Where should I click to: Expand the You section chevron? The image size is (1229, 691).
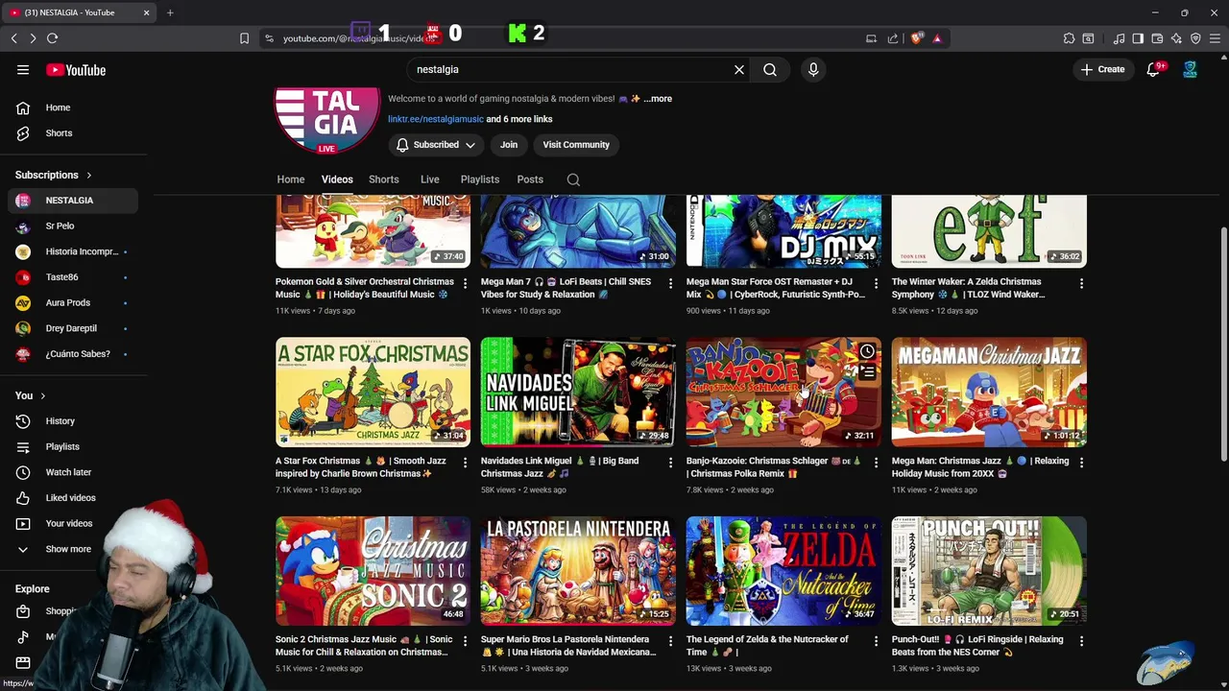(x=42, y=395)
